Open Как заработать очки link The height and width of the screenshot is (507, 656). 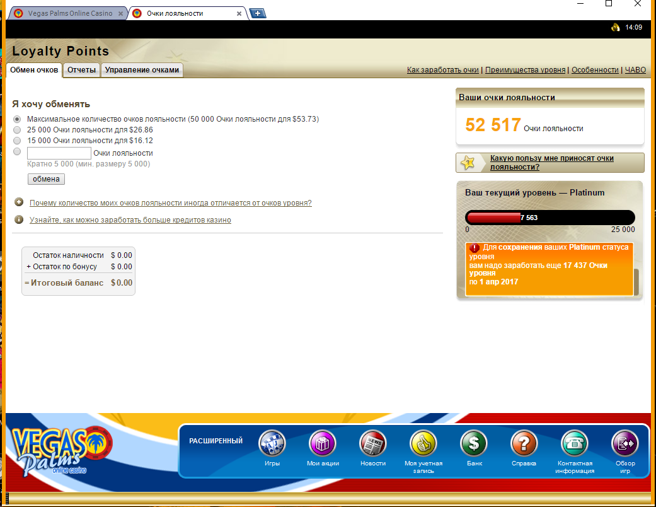coord(442,70)
